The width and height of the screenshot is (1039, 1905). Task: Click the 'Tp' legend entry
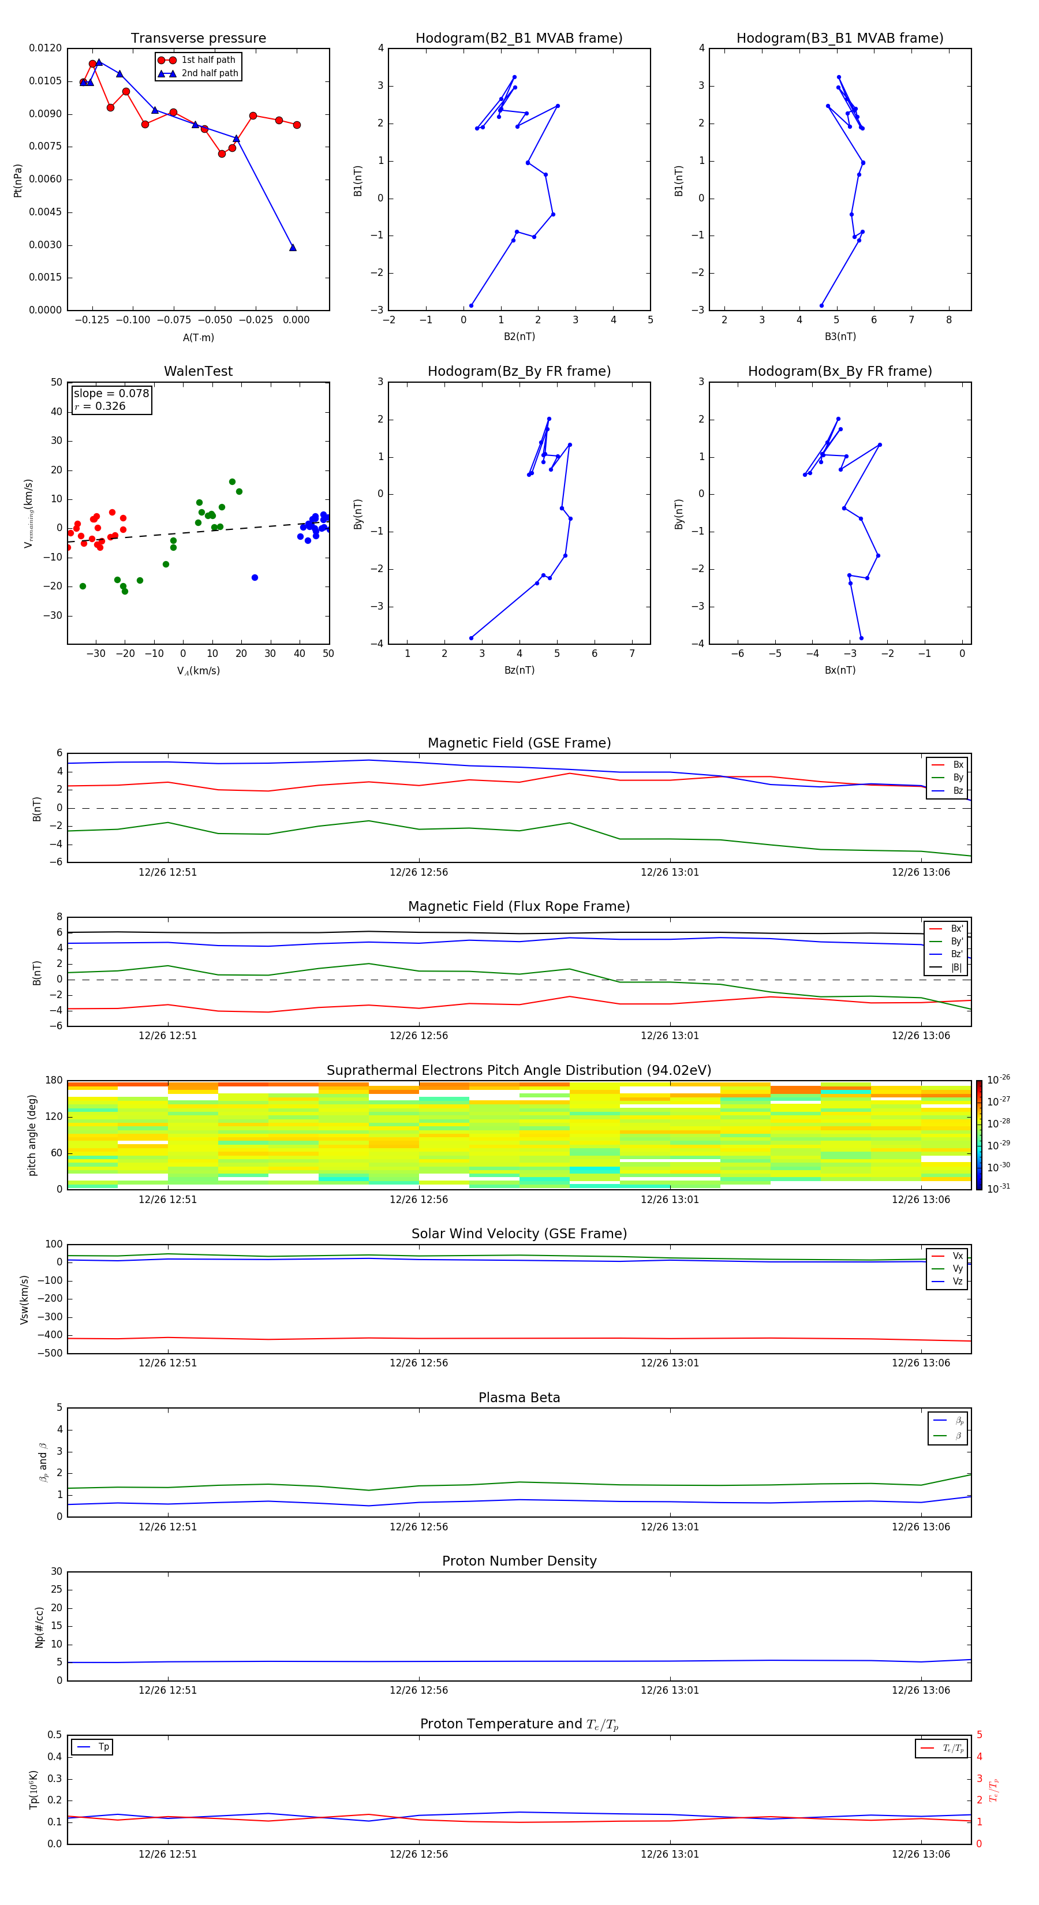pos(92,1747)
